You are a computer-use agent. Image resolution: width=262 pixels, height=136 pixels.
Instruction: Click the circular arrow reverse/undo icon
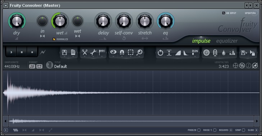point(160,53)
